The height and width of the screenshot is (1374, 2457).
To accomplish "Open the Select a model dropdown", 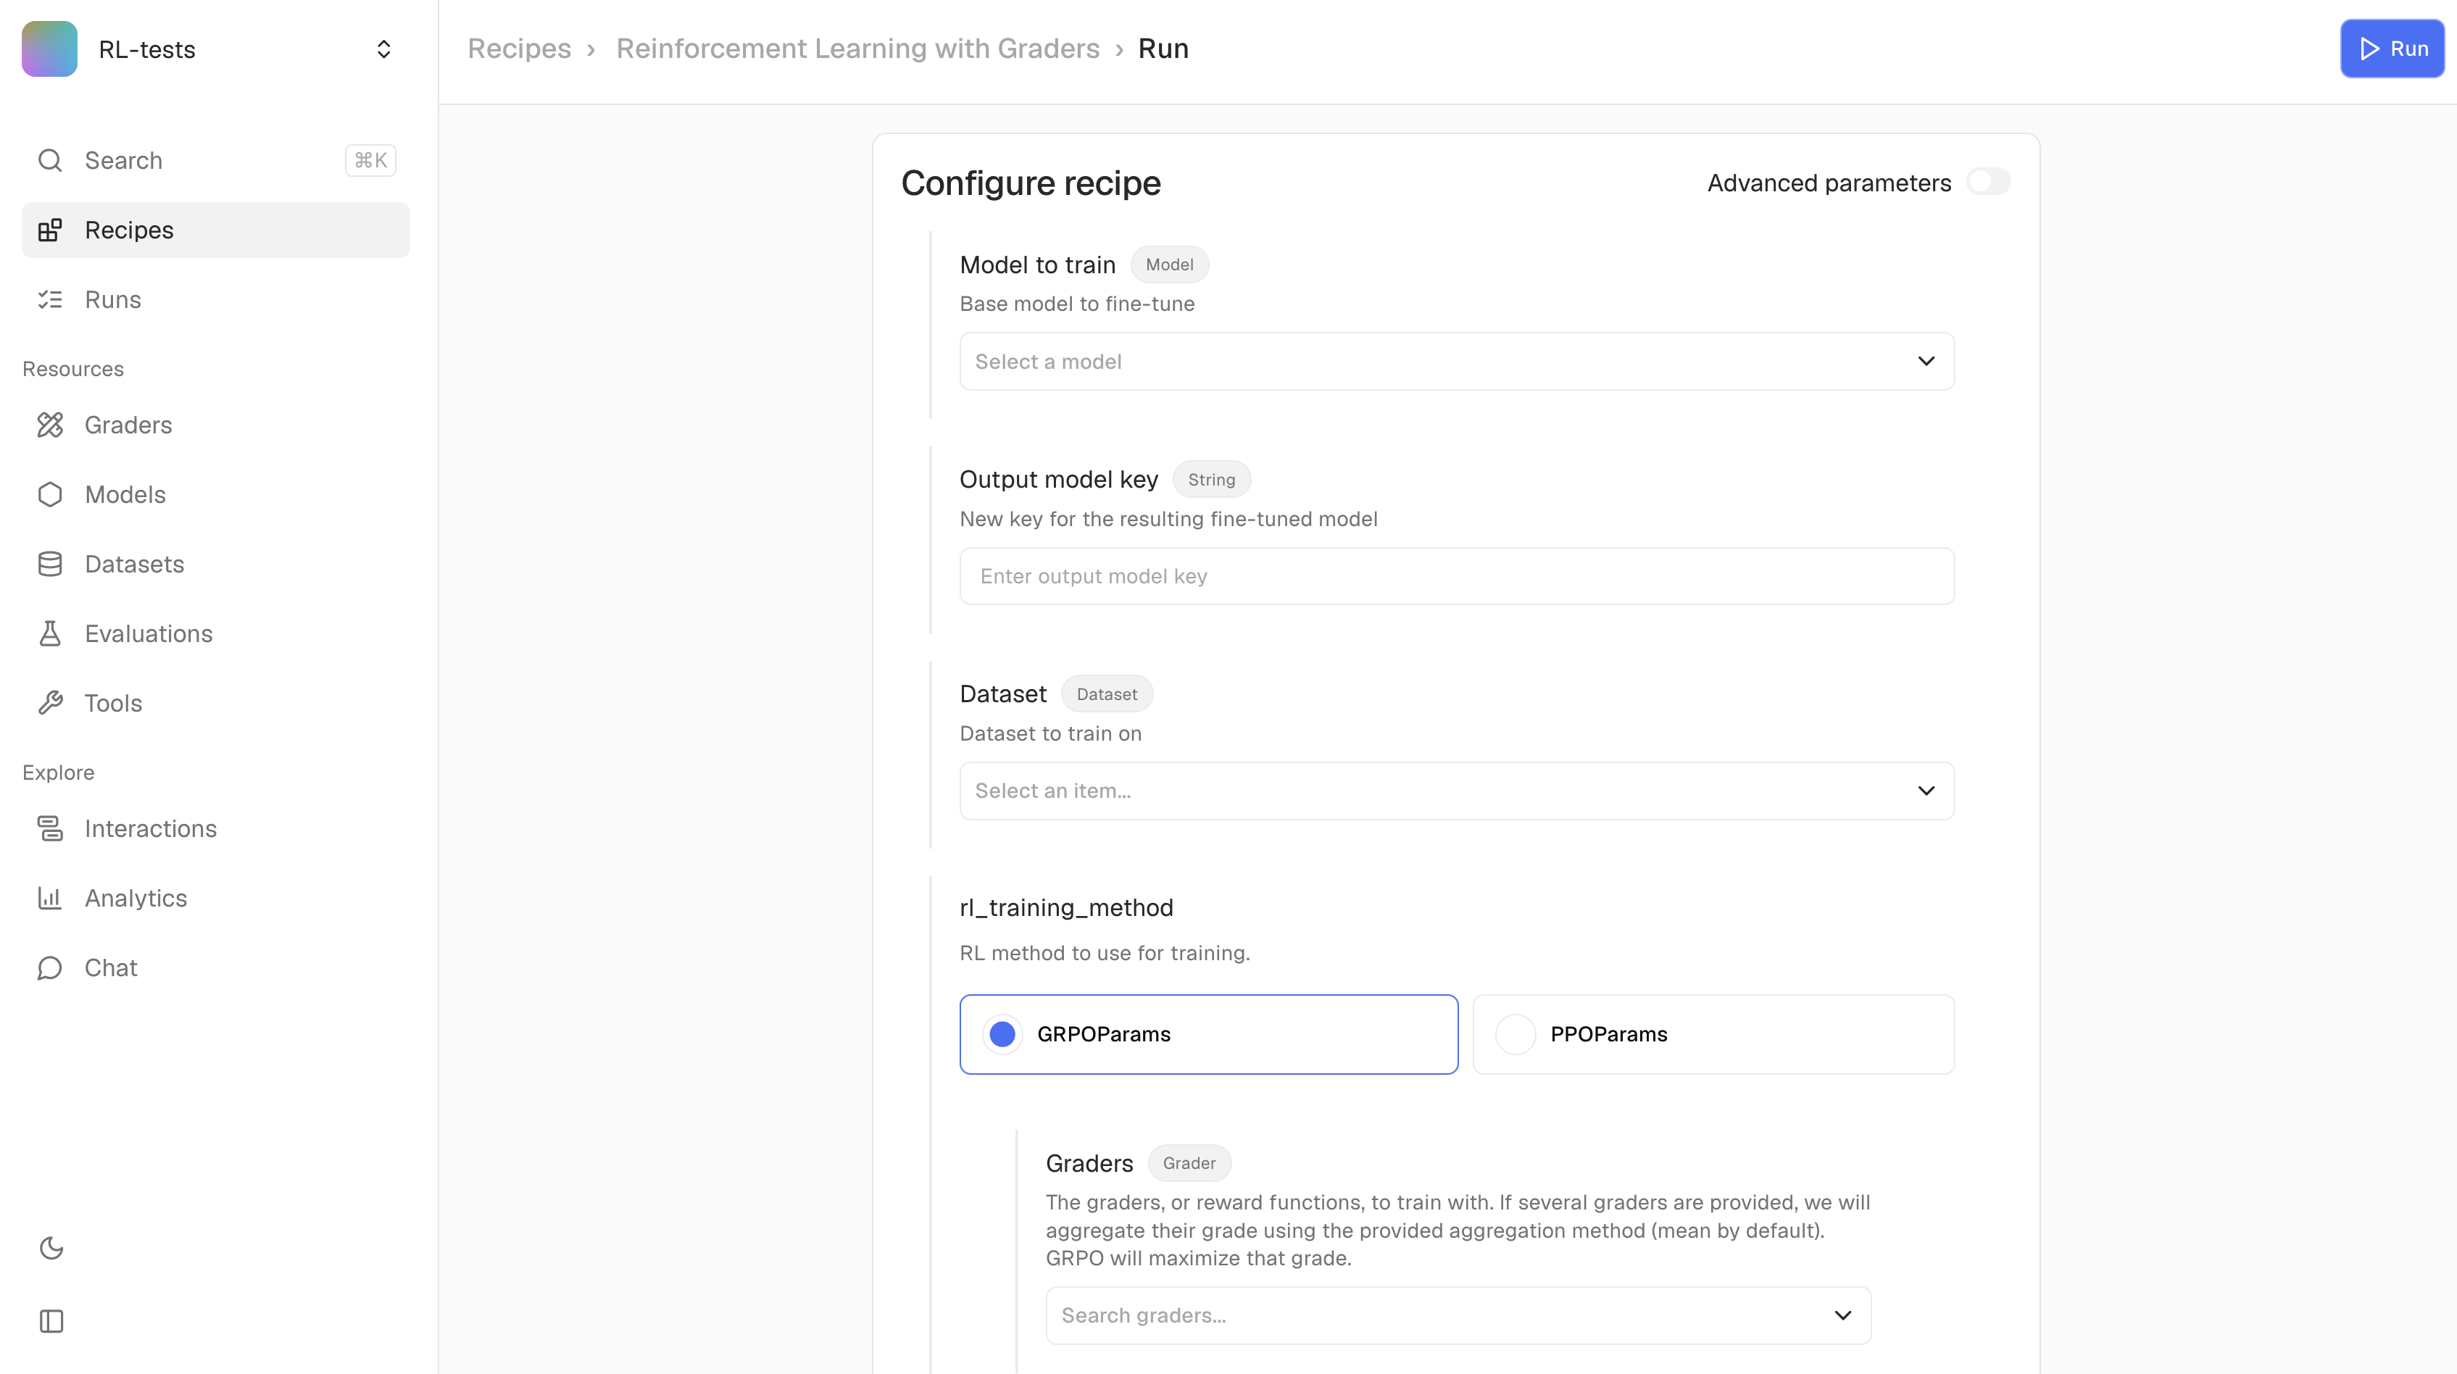I will (1457, 362).
